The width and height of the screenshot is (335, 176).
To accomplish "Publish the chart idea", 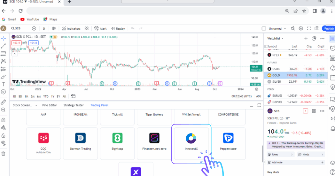I will pyautogui.click(x=329, y=28).
